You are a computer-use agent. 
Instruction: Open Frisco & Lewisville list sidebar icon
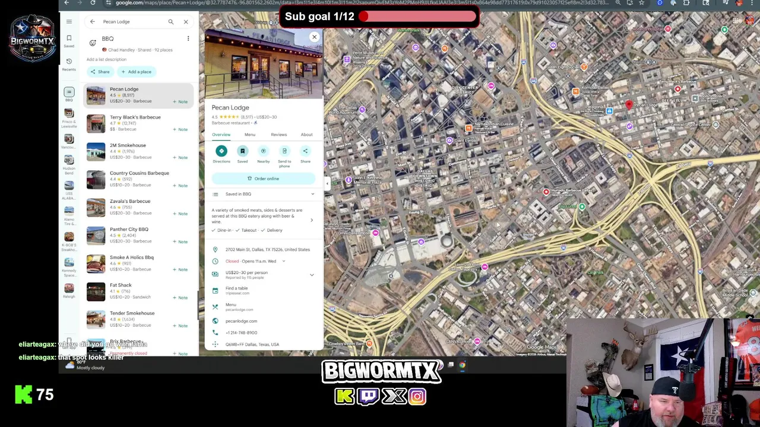click(69, 119)
